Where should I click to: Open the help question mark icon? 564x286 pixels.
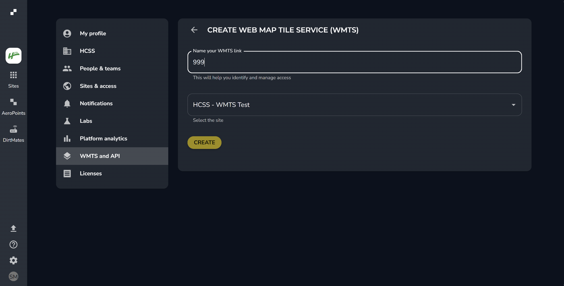13,244
